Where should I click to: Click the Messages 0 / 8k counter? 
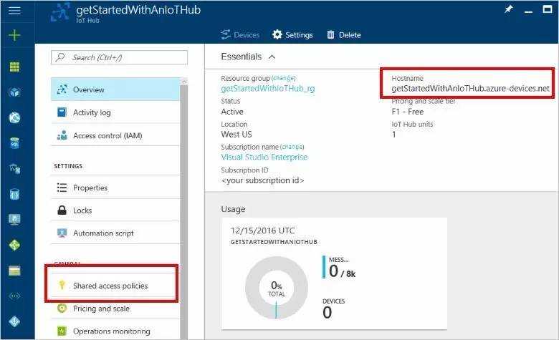point(339,267)
